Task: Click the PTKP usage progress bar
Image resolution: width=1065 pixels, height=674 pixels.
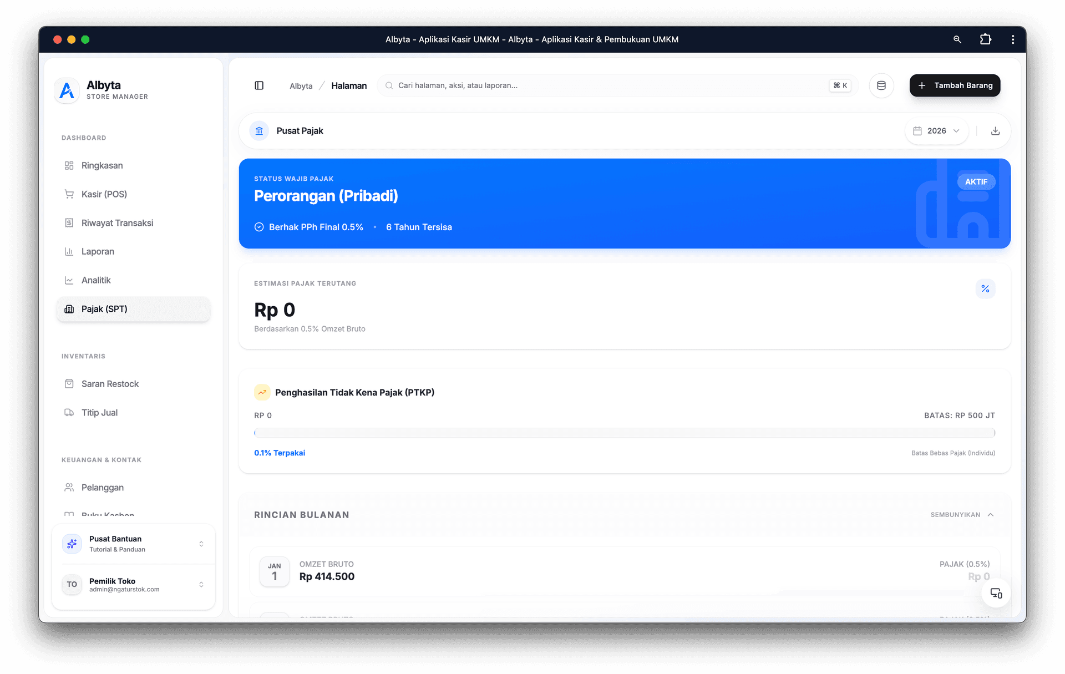Action: [624, 433]
